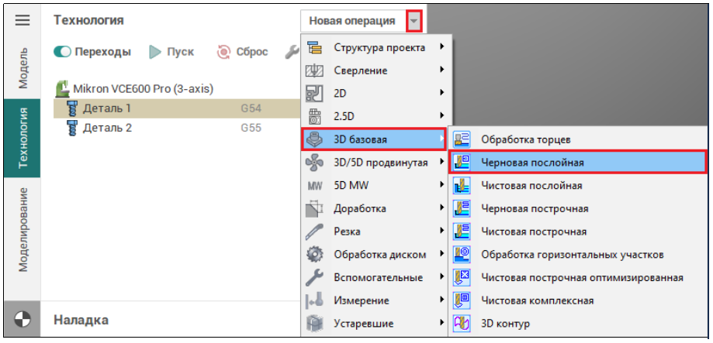Open the Моделирование side tab
713x343 pixels.
tap(22, 230)
